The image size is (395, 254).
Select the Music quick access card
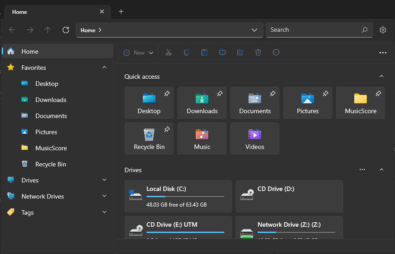pos(202,139)
